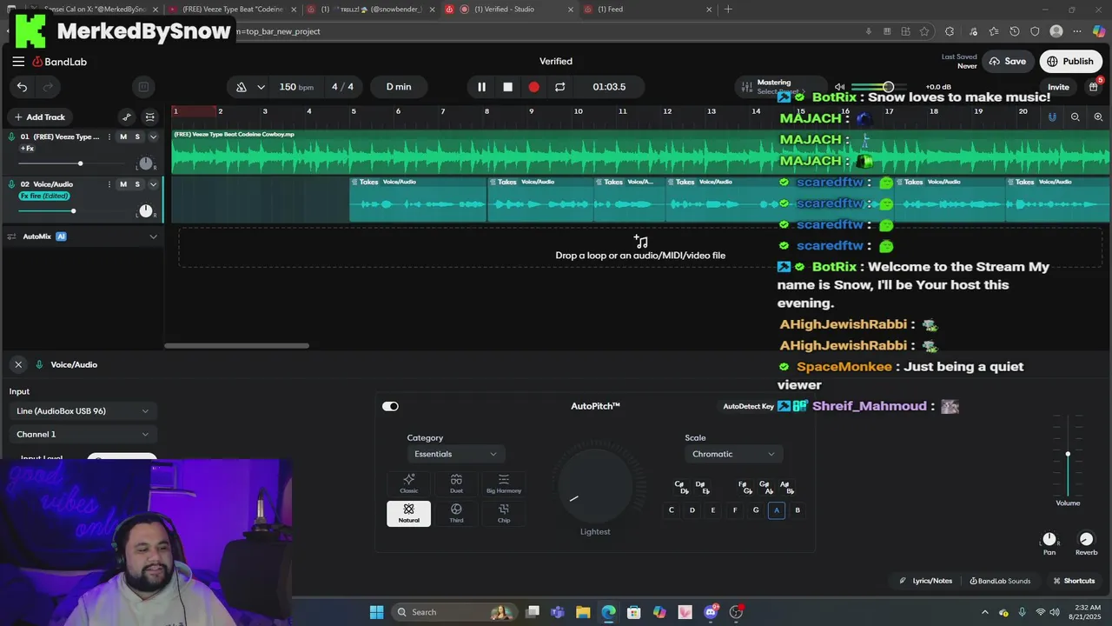Image resolution: width=1112 pixels, height=626 pixels.
Task: Solo track 01 with the S button
Action: tap(137, 137)
